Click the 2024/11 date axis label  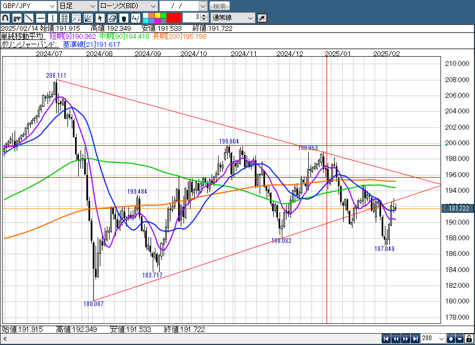[243, 53]
